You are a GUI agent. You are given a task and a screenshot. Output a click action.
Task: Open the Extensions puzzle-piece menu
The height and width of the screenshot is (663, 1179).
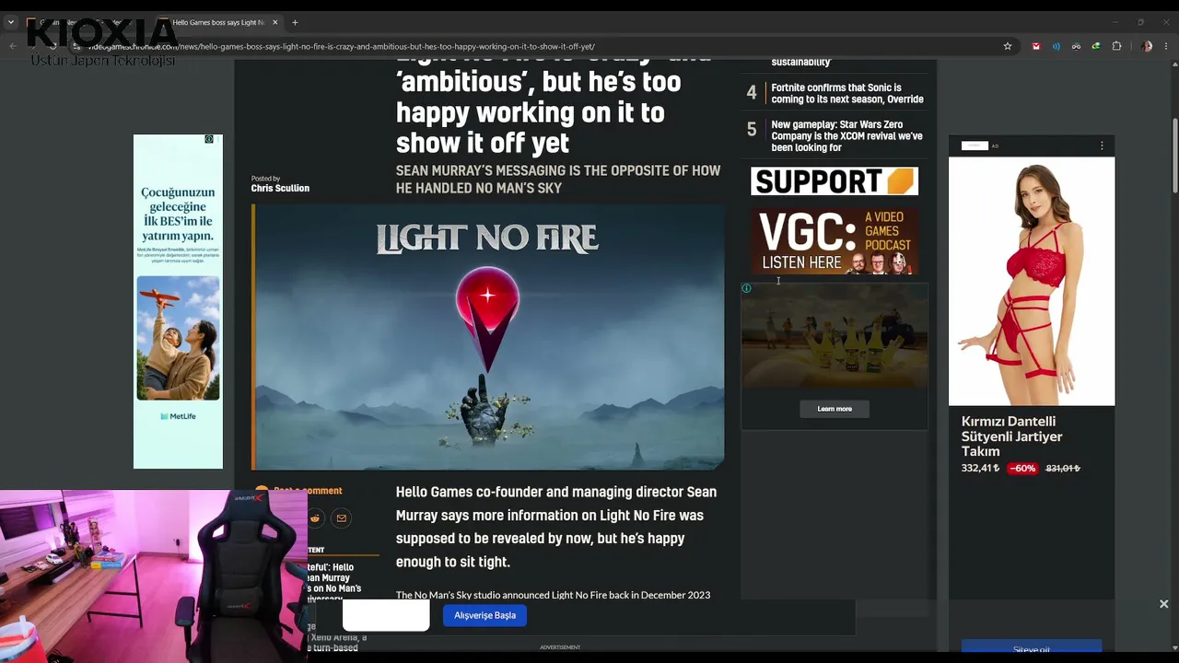click(x=1117, y=46)
